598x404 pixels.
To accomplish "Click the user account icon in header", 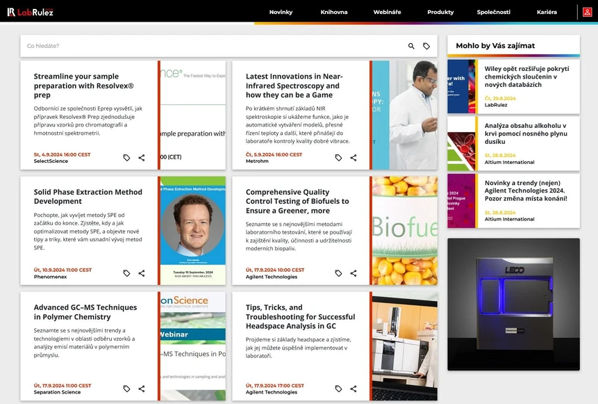I will (x=587, y=12).
